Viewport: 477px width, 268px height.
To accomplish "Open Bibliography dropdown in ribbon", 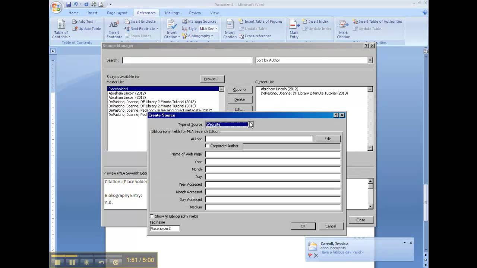I will 198,36.
